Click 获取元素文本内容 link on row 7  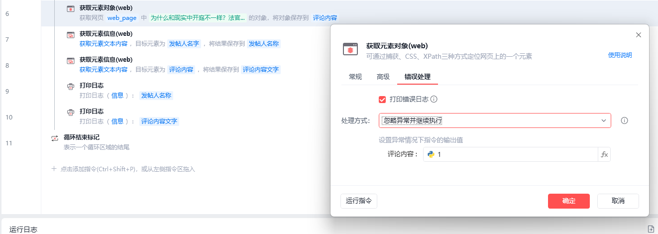click(x=104, y=44)
